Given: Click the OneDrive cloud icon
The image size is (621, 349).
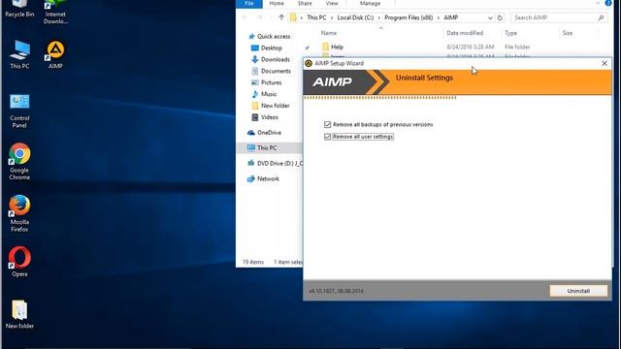Looking at the screenshot, I should click(x=251, y=133).
